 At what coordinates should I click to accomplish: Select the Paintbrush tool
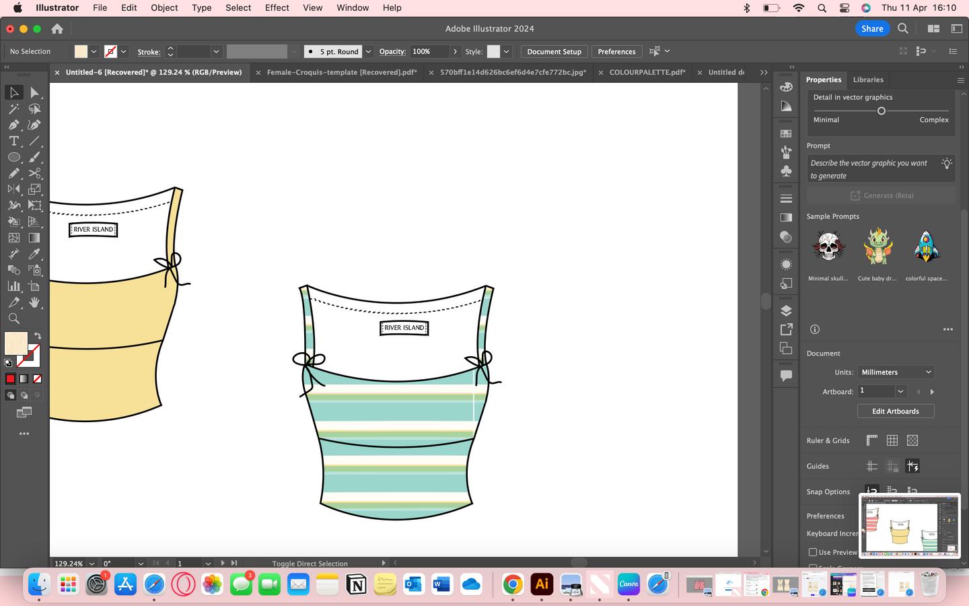34,157
